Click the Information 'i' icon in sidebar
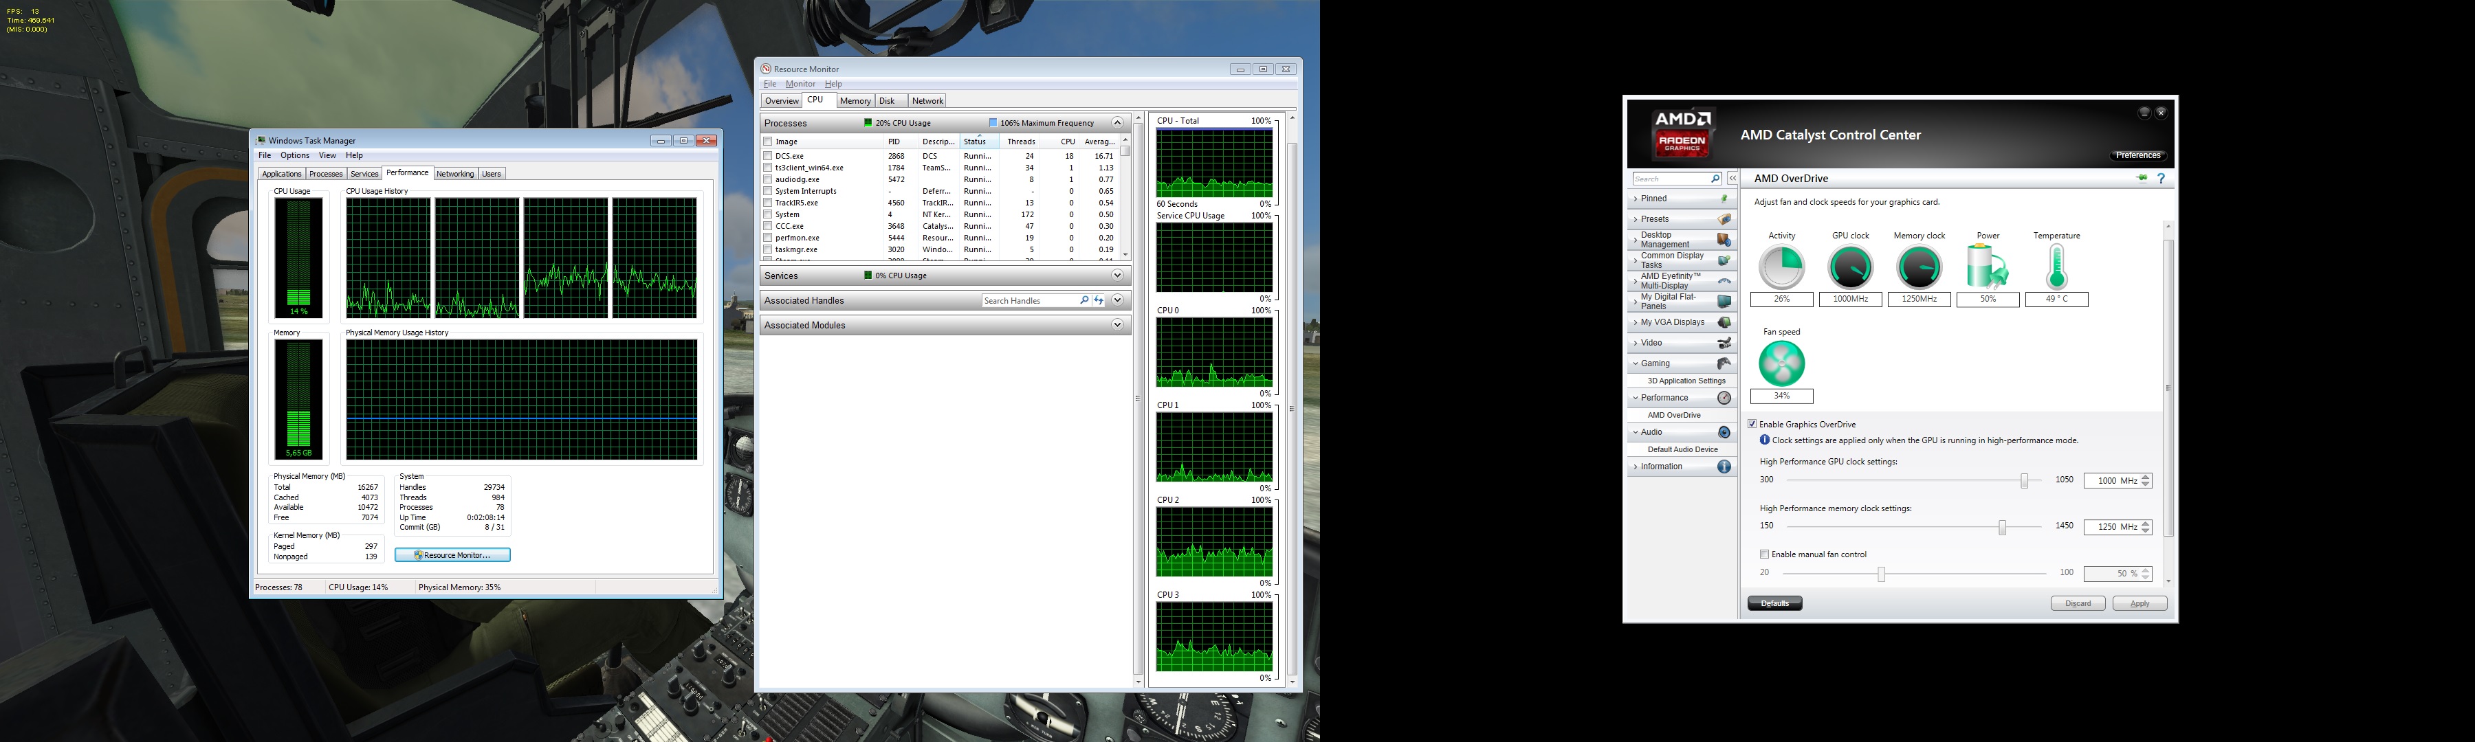The image size is (2475, 742). [1724, 466]
